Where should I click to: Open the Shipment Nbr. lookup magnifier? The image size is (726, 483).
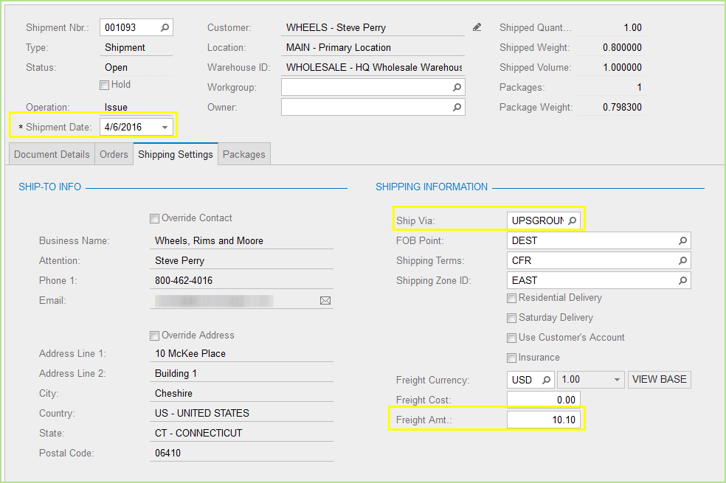click(166, 27)
